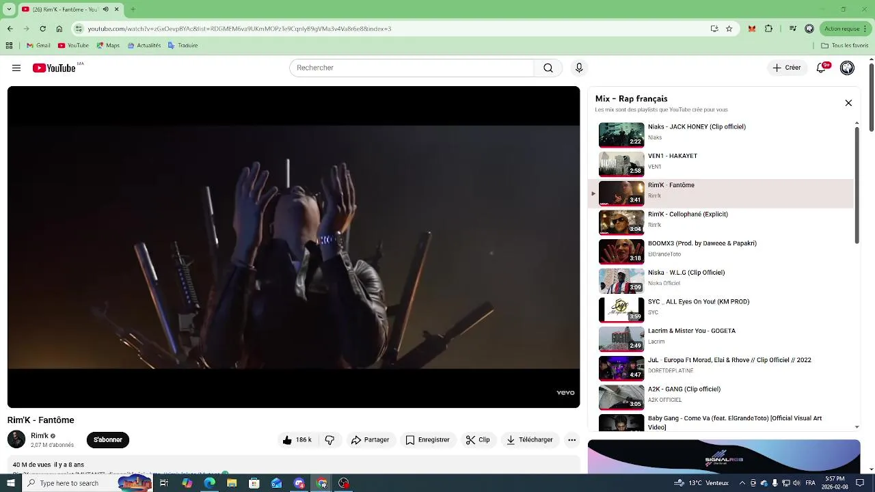Open Gmail bookmark

pyautogui.click(x=38, y=46)
